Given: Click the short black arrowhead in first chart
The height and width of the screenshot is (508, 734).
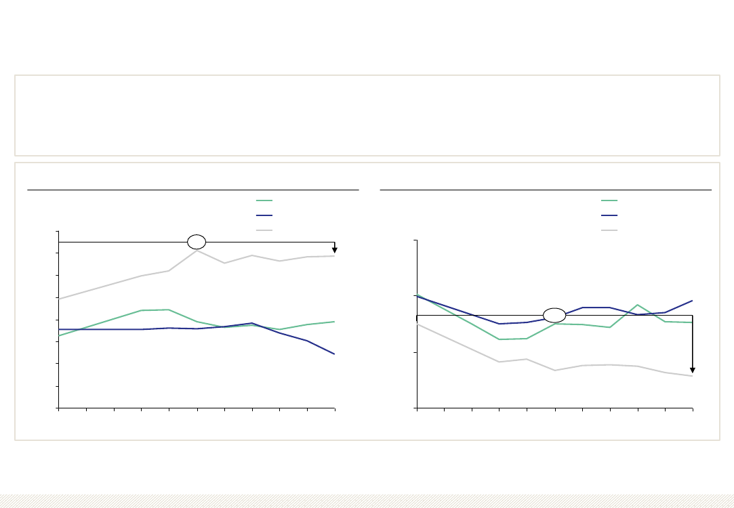Looking at the screenshot, I should point(334,250).
